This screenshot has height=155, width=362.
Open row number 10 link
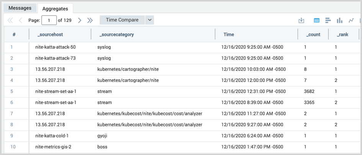(13, 147)
